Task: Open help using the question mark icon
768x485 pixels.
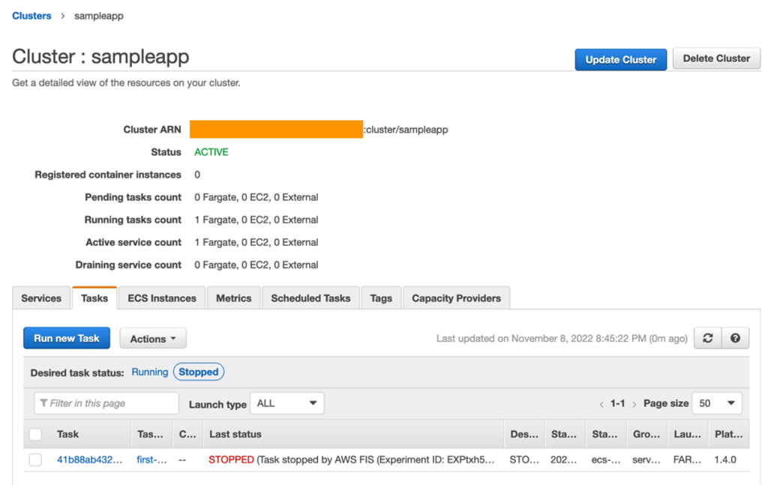Action: click(x=735, y=337)
